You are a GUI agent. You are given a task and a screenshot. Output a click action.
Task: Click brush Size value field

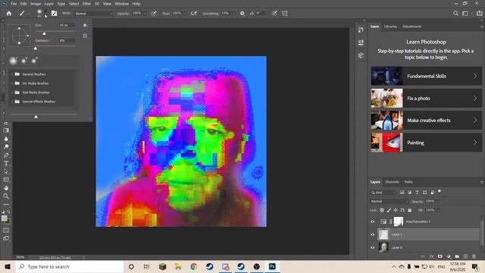67,25
